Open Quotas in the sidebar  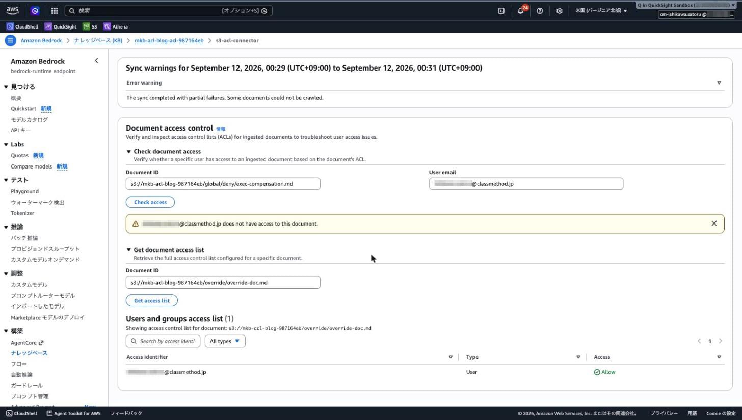pos(19,155)
